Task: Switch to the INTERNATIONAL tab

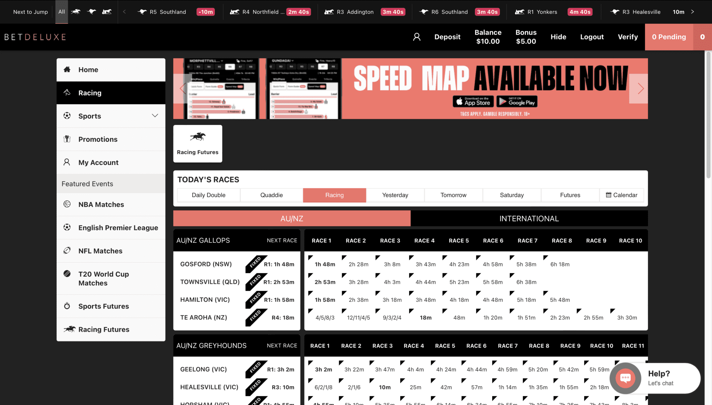Action: point(529,218)
